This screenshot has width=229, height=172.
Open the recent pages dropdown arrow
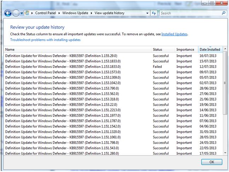coord(22,13)
